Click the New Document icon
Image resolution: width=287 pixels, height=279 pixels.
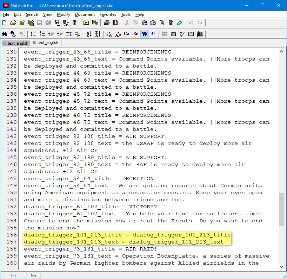click(x=5, y=23)
